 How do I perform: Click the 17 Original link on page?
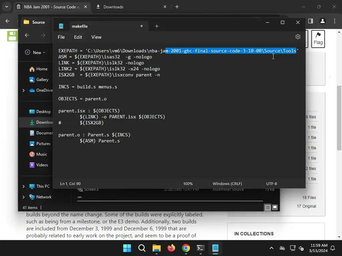[306, 206]
